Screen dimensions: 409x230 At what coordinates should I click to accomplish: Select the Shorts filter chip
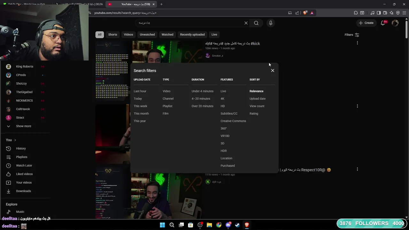pos(112,34)
